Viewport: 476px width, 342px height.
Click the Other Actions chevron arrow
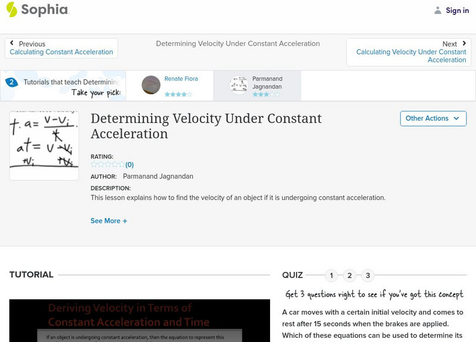456,119
